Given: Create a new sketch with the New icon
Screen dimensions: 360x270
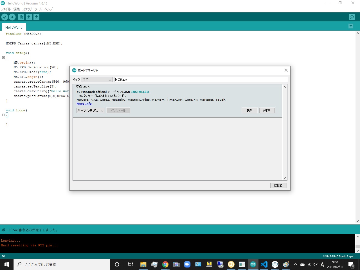Looking at the screenshot, I should click(21, 17).
